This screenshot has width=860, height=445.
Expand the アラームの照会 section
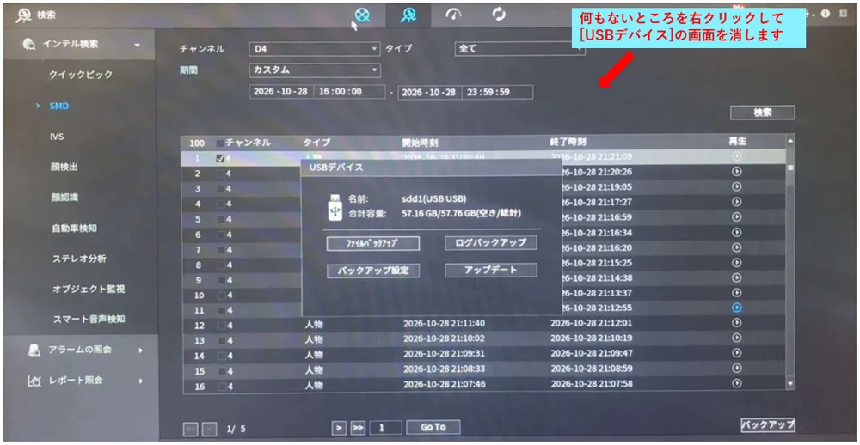80,350
